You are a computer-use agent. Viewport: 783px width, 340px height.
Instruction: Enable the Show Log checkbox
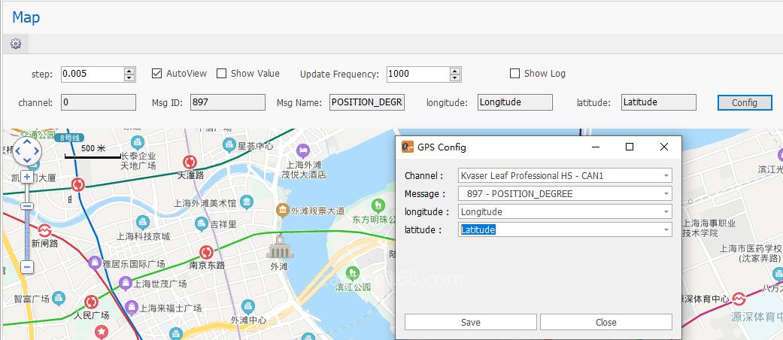click(514, 74)
